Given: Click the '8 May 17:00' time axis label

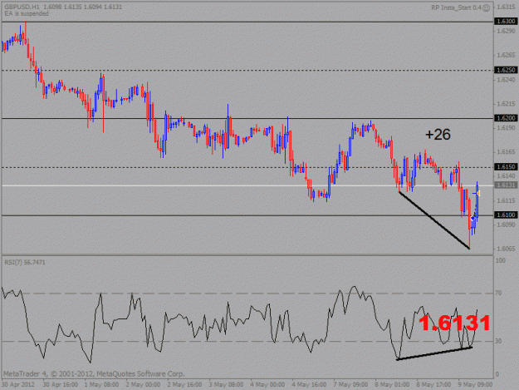Looking at the screenshot, I should 433,385.
